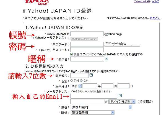The width and height of the screenshot is (166, 115).
Task: Click the @yahoo.co.jp text
Action: pyautogui.click(x=113, y=34)
